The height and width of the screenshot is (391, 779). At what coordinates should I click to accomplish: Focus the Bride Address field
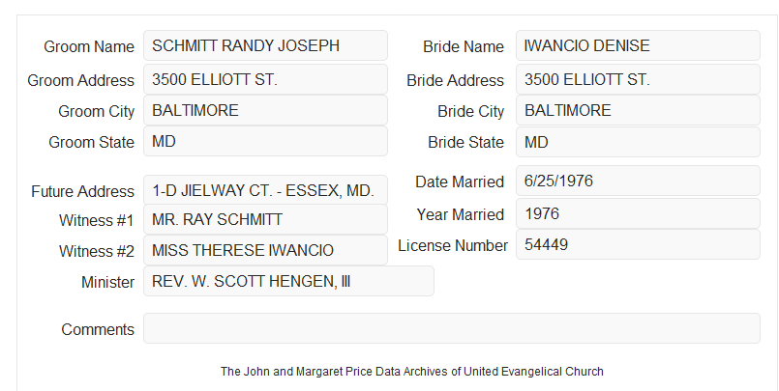point(638,79)
